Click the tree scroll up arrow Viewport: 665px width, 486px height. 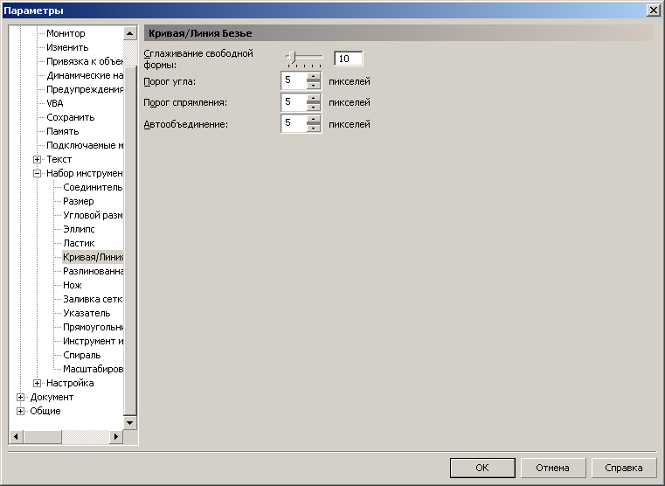tap(130, 33)
